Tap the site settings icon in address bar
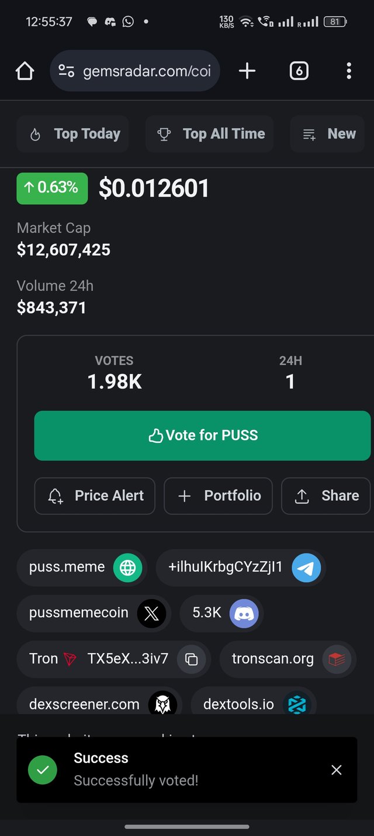The width and height of the screenshot is (374, 836). pyautogui.click(x=66, y=71)
